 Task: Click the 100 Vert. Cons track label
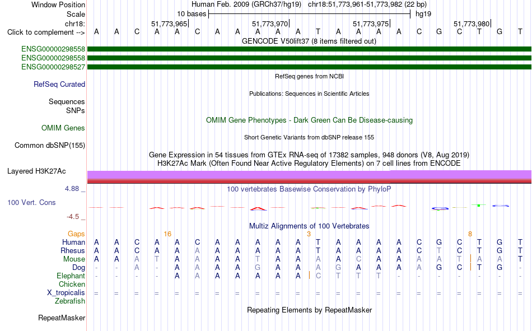tap(31, 202)
